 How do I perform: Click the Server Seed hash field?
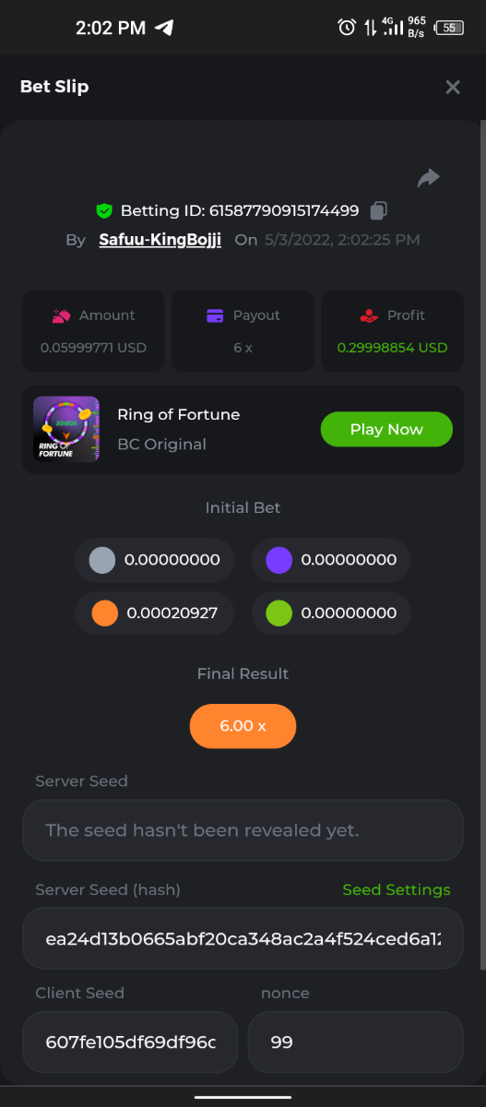pyautogui.click(x=243, y=938)
